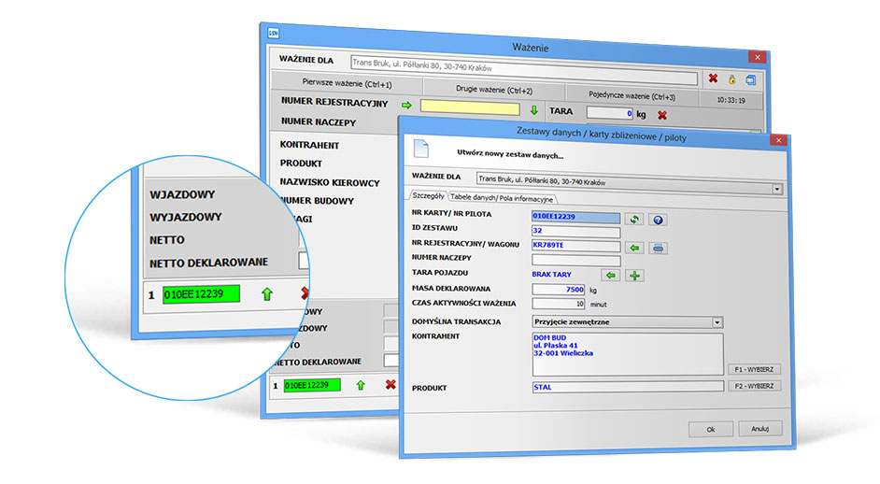This screenshot has height=484, width=880.
Task: Click the refresh icon beside NR KARTY field
Action: pos(634,220)
